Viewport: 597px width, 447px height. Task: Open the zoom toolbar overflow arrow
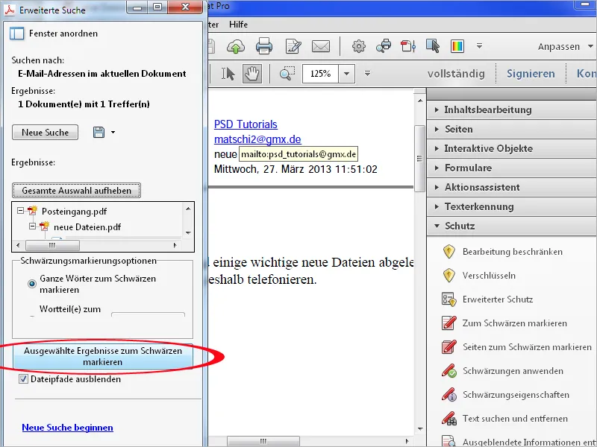[x=367, y=73]
